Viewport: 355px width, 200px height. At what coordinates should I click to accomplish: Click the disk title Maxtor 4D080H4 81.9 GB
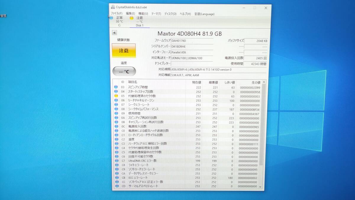[190, 34]
